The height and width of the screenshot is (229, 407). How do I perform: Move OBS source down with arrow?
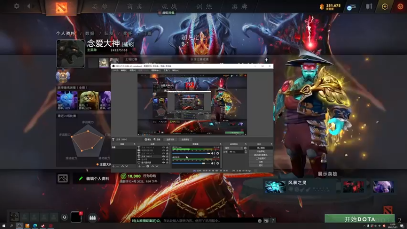[157, 166]
